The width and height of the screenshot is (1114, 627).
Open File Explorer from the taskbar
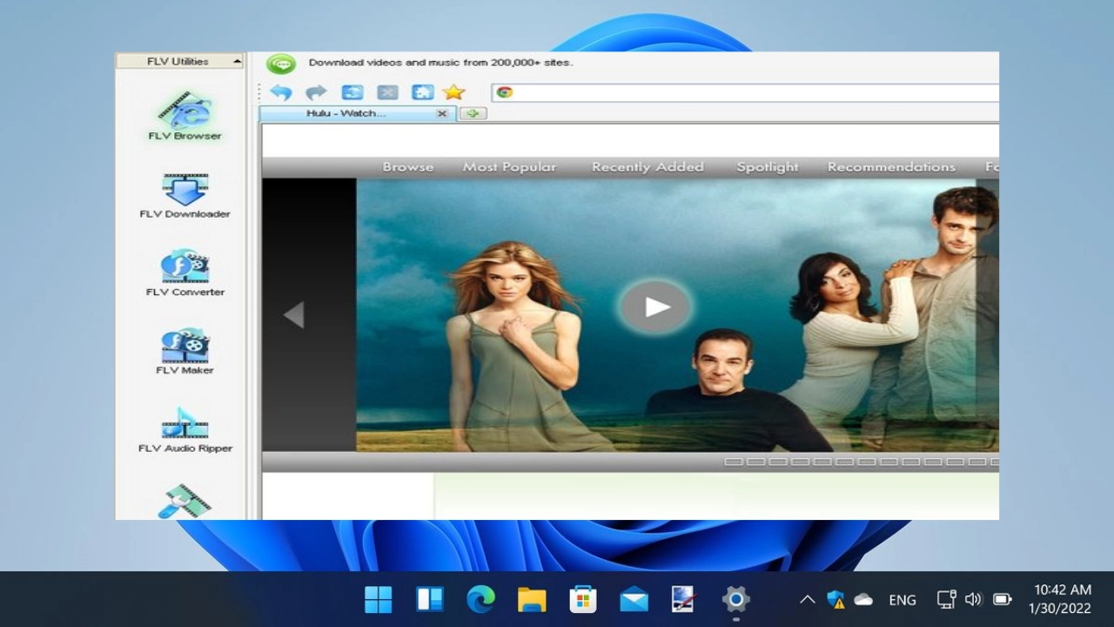click(531, 599)
